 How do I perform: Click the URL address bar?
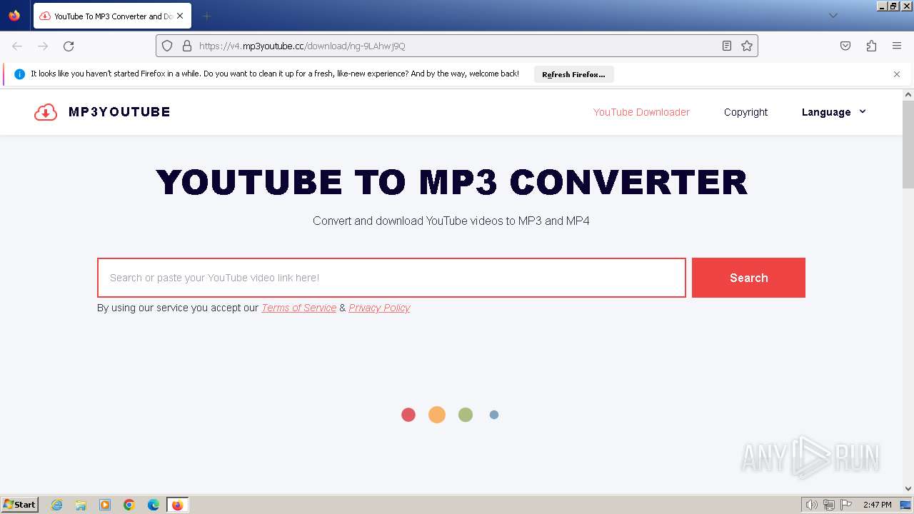coord(457,46)
